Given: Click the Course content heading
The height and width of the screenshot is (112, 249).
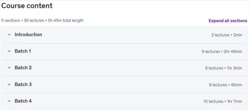Looking at the screenshot, I should click(27, 6).
